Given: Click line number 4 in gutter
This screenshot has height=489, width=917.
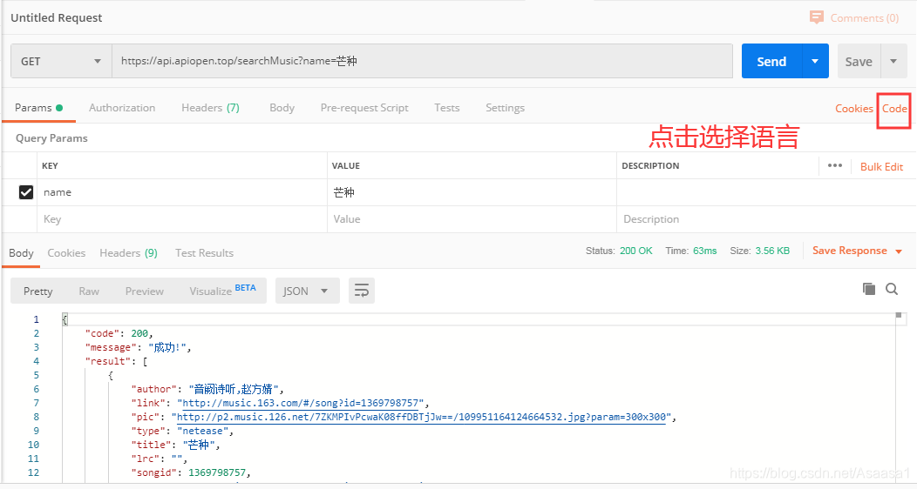Looking at the screenshot, I should pos(37,361).
